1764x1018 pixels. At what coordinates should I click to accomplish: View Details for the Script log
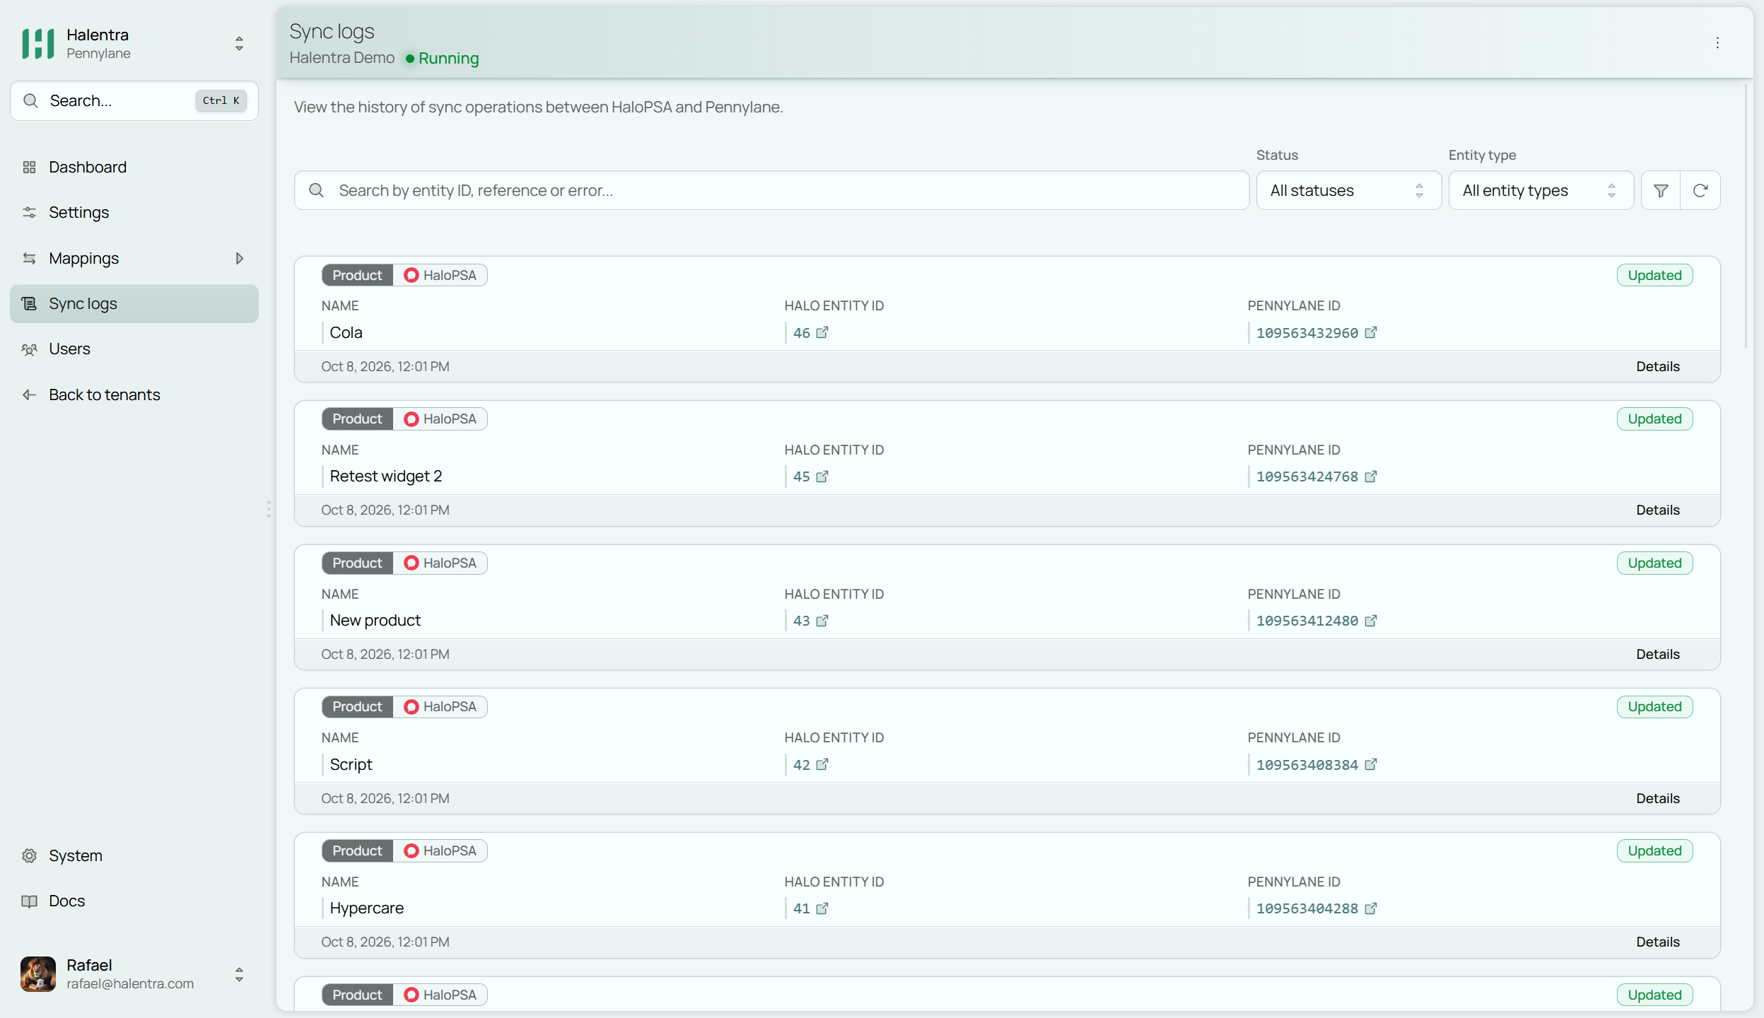click(1657, 798)
